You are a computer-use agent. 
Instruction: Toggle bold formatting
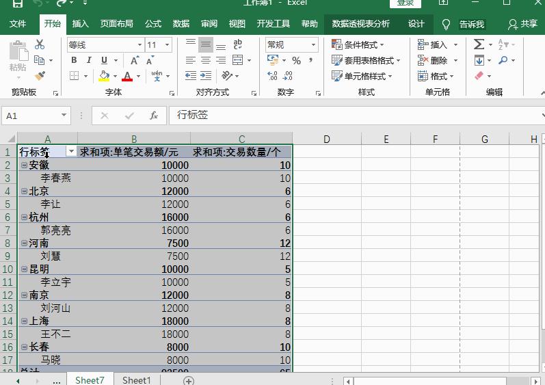point(74,61)
